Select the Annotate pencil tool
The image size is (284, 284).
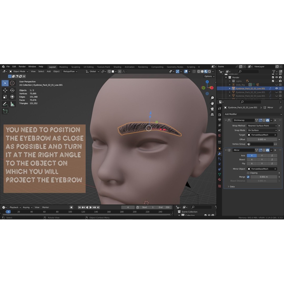coord(5,104)
